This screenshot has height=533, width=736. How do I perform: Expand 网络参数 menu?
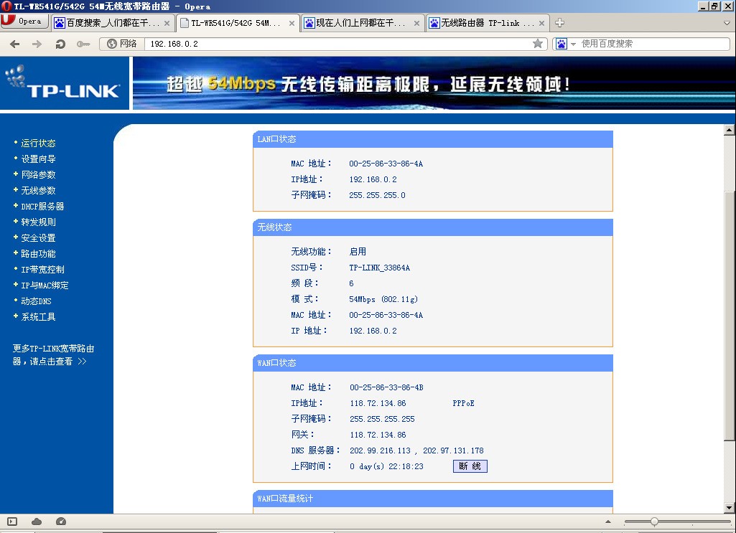coord(38,174)
